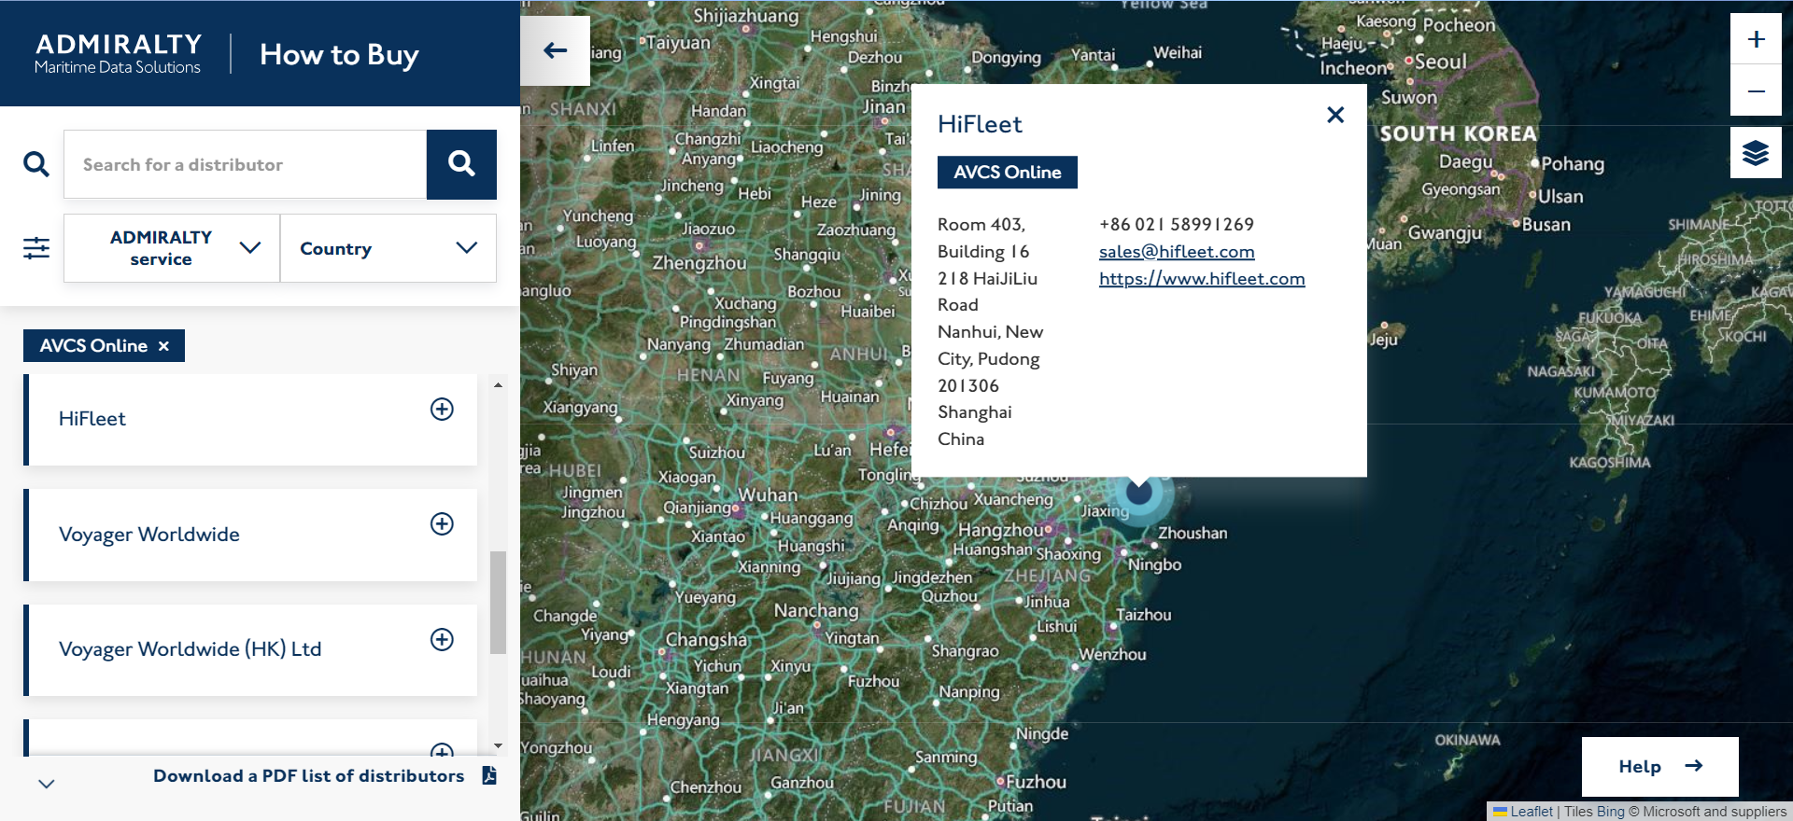Click the filter sliders icon
This screenshot has height=821, width=1793.
click(36, 248)
